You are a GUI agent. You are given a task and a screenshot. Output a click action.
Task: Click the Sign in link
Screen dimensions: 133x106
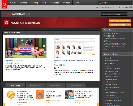click(x=127, y=7)
